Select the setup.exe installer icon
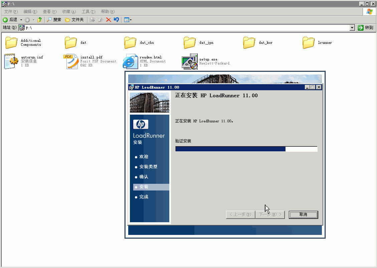 190,61
